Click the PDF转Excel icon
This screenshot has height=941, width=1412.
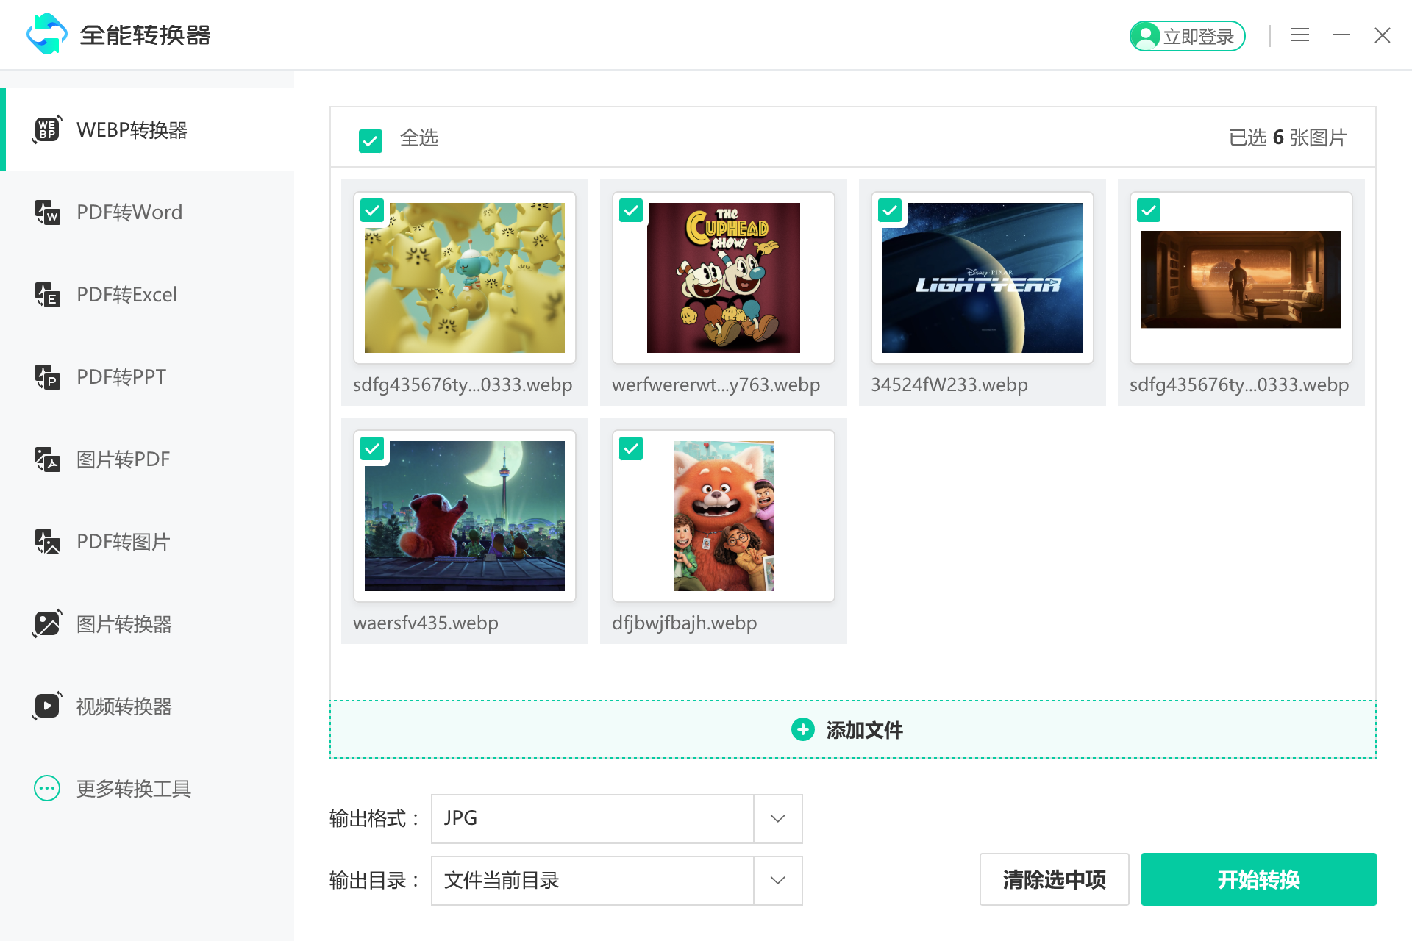47,295
